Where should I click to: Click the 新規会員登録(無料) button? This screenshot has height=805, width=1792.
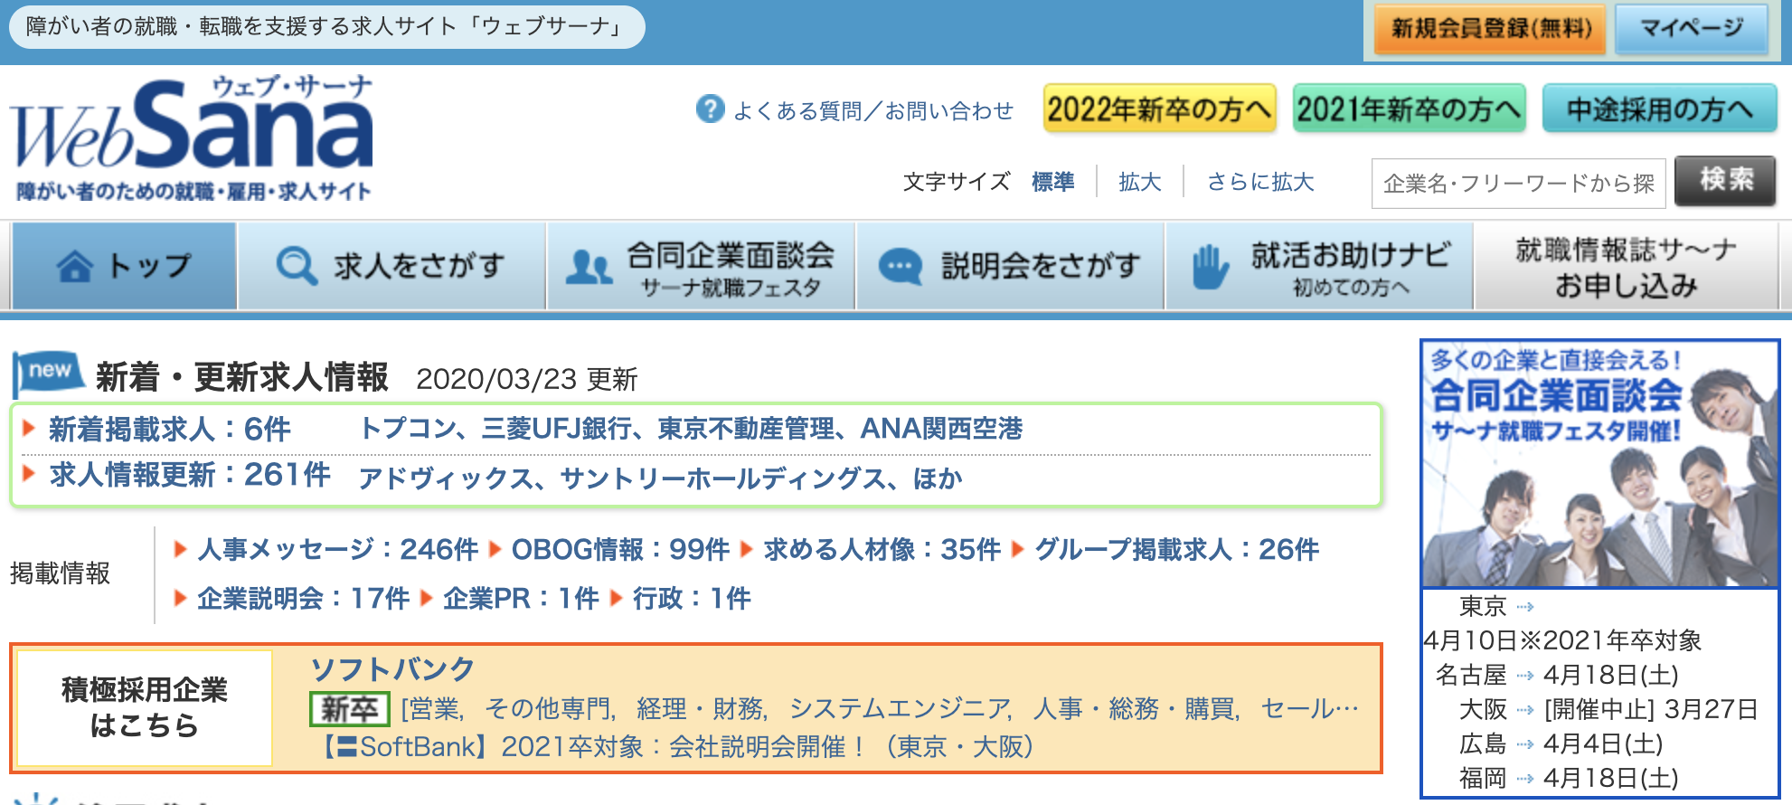1490,29
